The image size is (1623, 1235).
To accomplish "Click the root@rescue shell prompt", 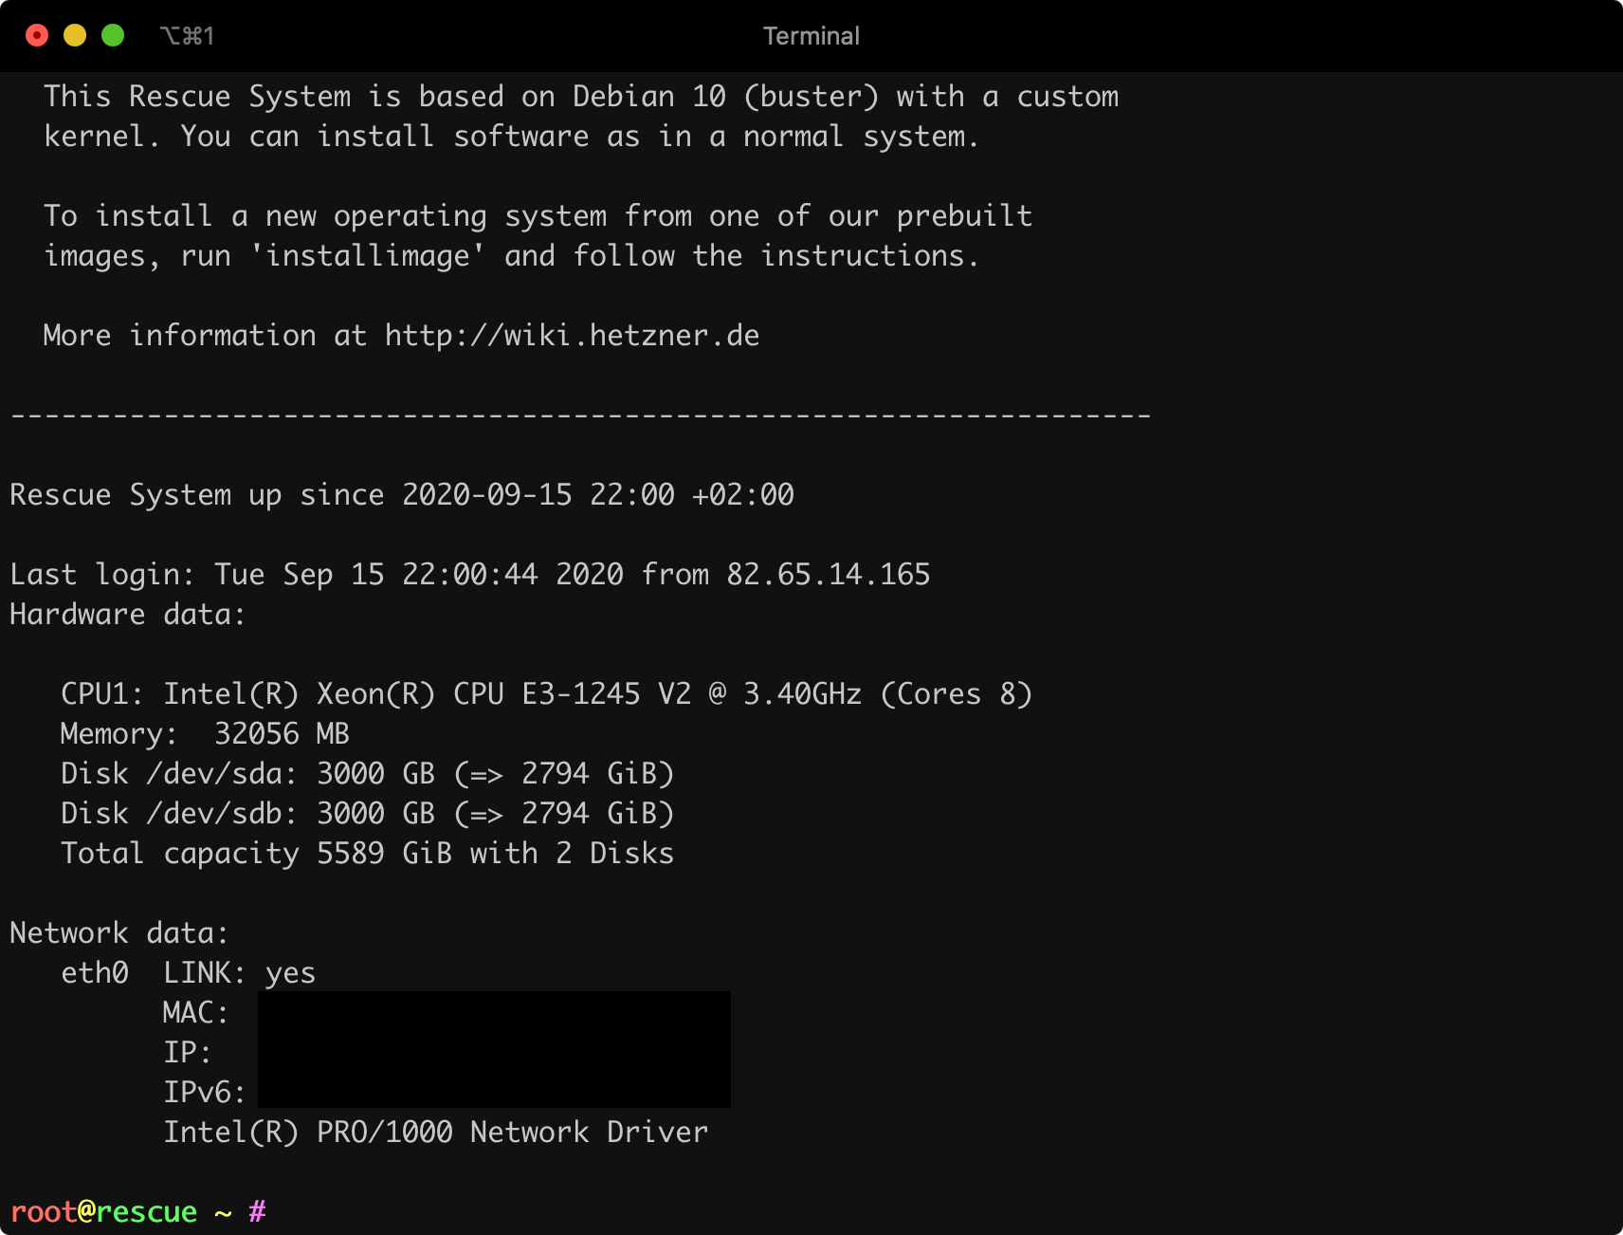I will (137, 1212).
